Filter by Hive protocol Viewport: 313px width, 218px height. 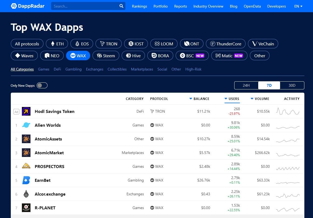133,56
